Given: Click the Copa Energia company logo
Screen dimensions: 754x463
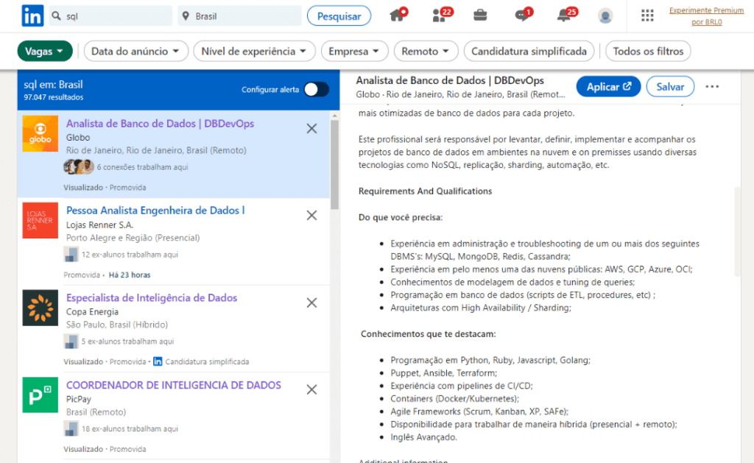Looking at the screenshot, I should point(40,308).
